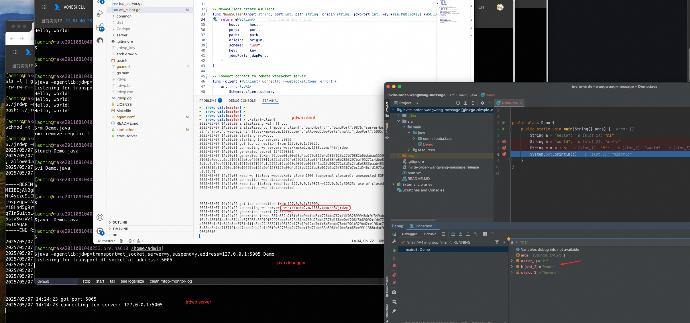This screenshot has height=323, width=690.
Task: Click the stop button in AoneShell
Action: pos(86,281)
